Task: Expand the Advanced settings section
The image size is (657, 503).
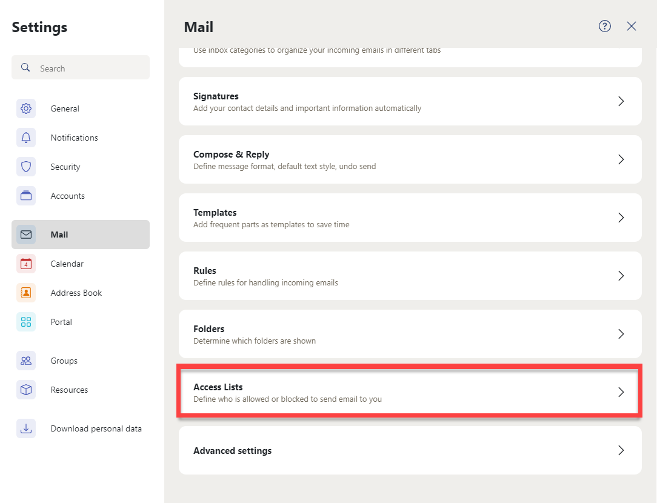Action: 410,450
